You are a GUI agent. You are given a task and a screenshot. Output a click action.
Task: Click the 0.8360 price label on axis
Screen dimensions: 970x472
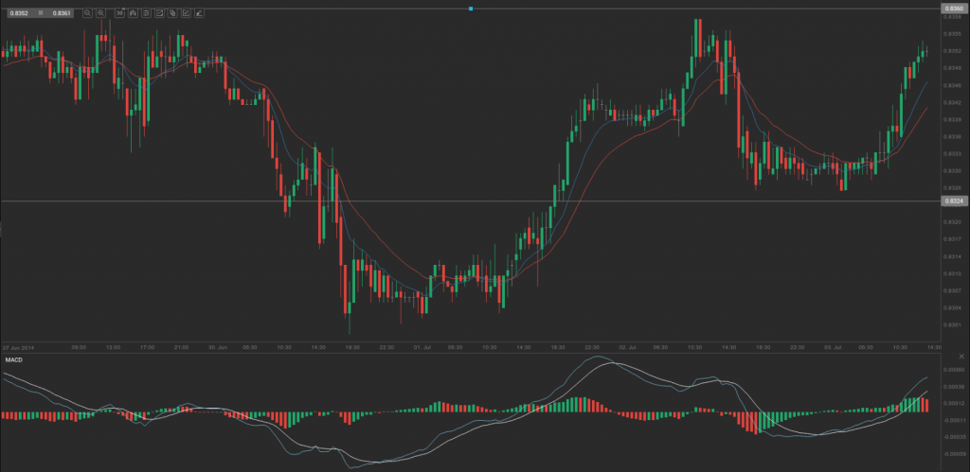coord(953,8)
